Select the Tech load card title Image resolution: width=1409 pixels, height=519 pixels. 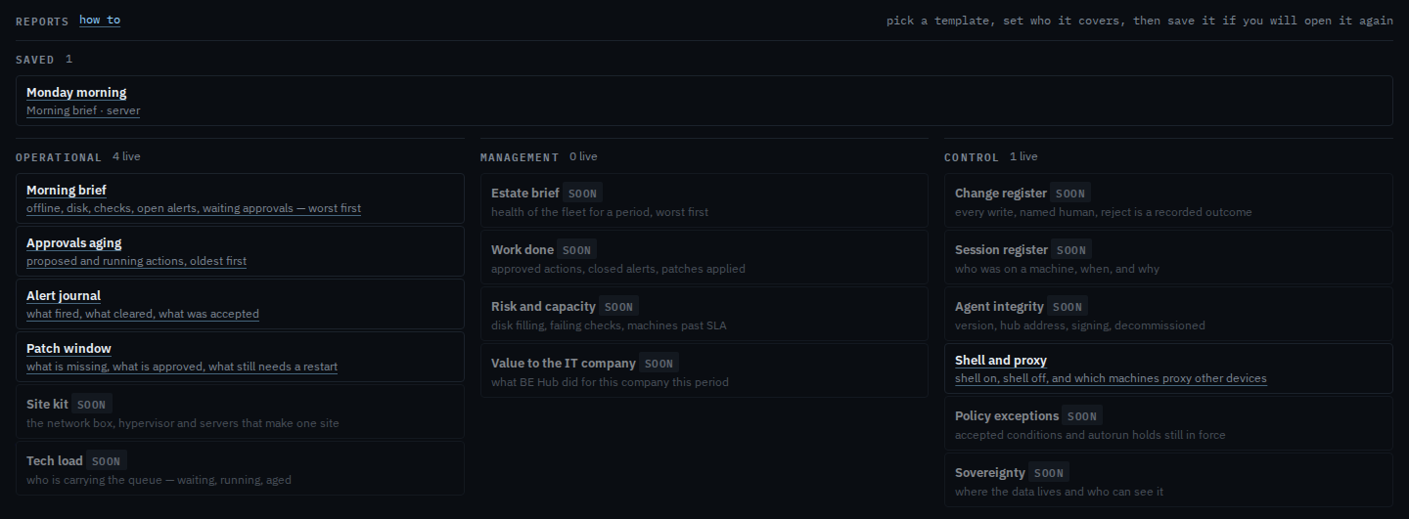[55, 460]
